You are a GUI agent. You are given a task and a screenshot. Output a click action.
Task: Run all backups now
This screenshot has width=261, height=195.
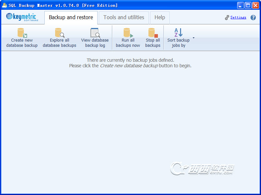128,38
